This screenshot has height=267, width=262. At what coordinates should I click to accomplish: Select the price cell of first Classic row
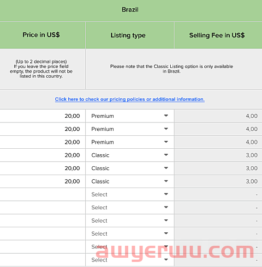point(42,155)
